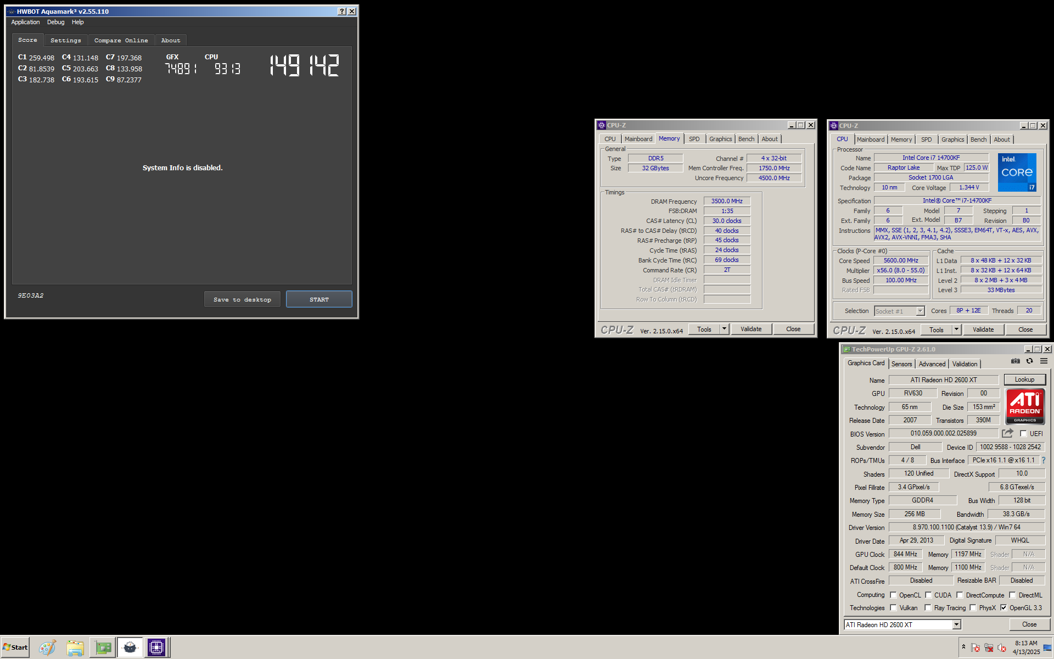Click the Show Desktop icon near the clock
The image size is (1054, 659).
[x=1047, y=648]
